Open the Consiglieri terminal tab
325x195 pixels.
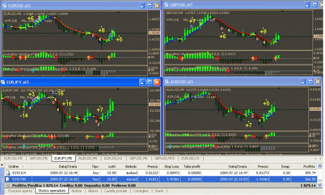tap(141, 191)
